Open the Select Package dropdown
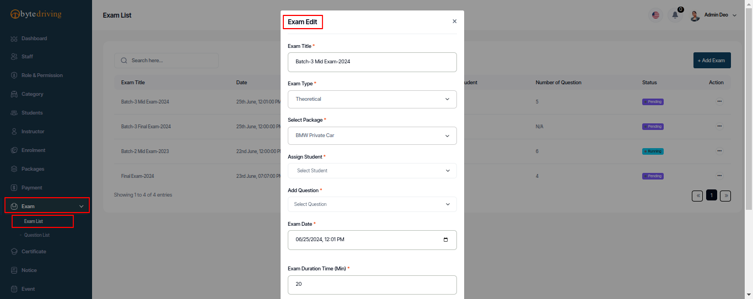Screen dimensions: 753x299 tap(372, 135)
